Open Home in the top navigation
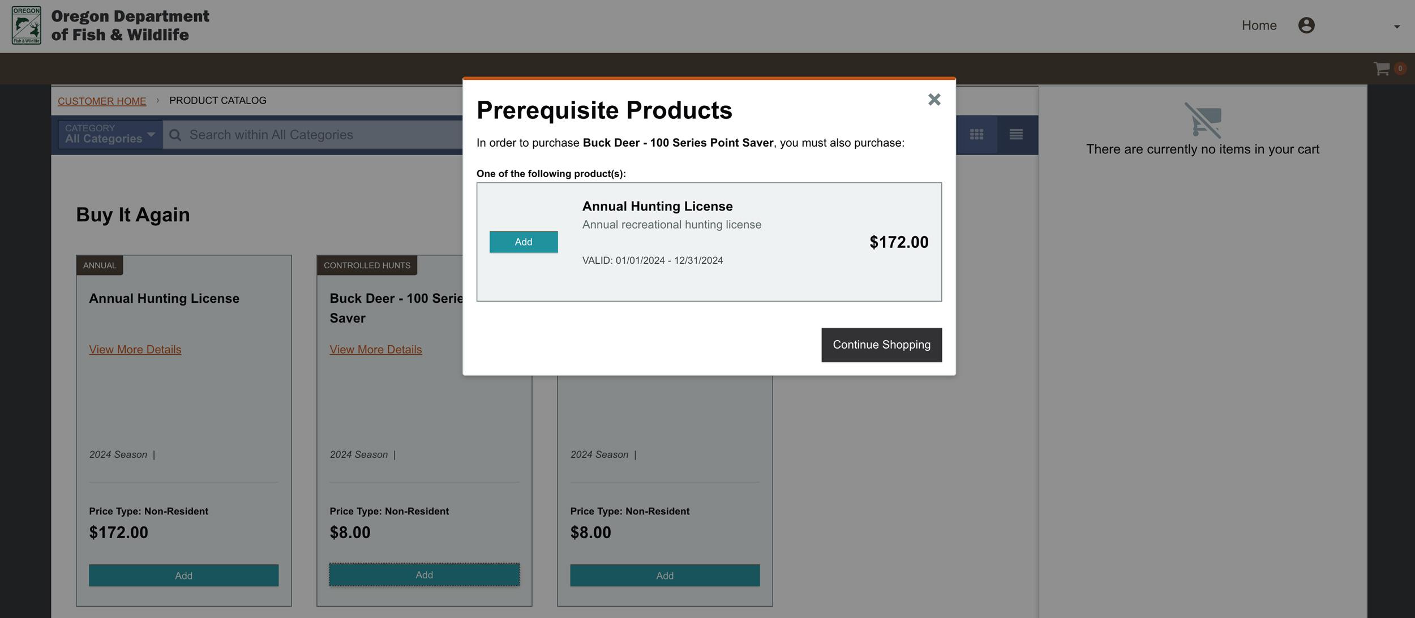This screenshot has width=1415, height=618. [x=1259, y=25]
